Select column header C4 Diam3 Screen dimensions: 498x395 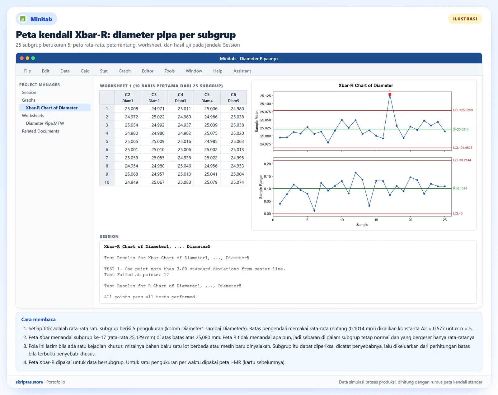181,97
